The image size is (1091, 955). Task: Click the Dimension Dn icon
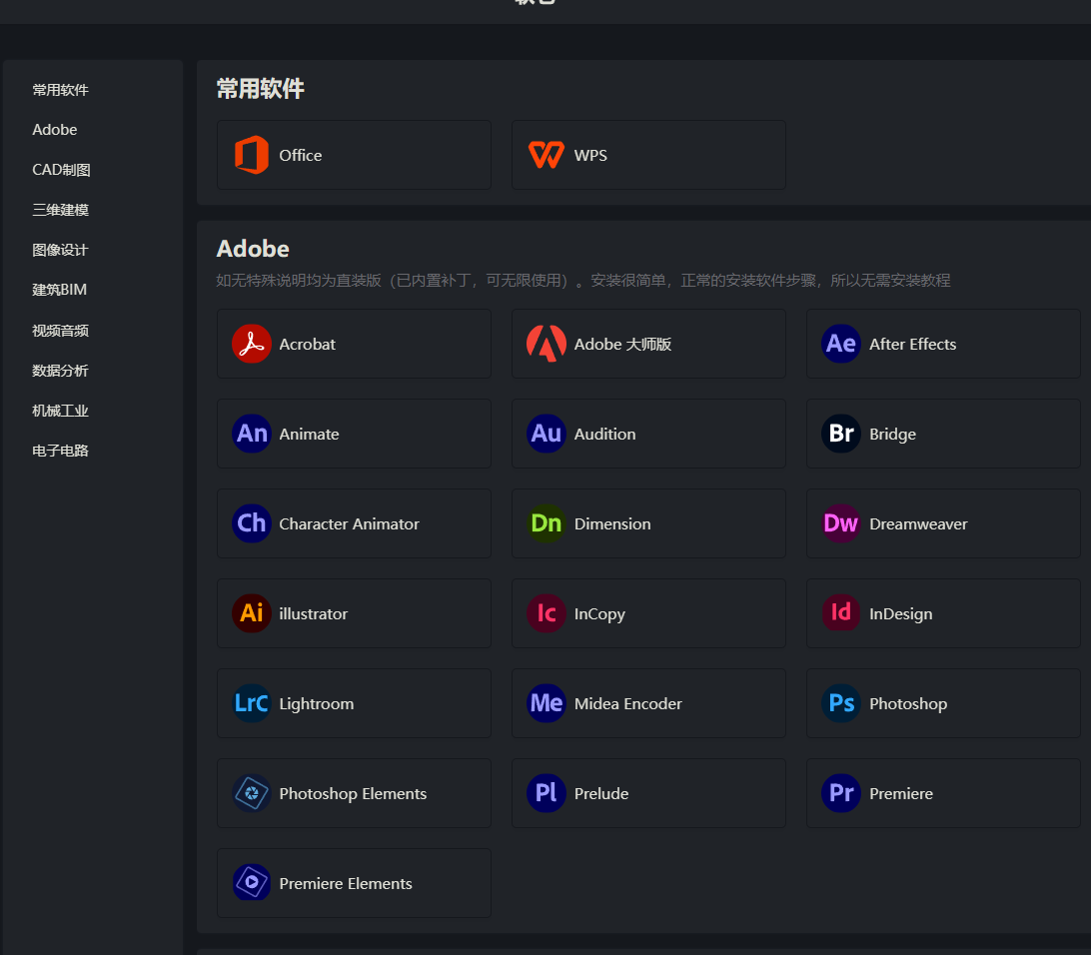[546, 523]
